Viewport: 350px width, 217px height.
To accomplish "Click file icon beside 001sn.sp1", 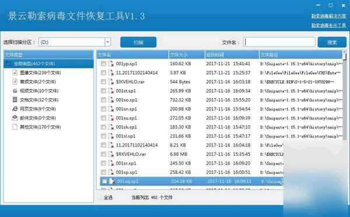I will click(x=111, y=109).
